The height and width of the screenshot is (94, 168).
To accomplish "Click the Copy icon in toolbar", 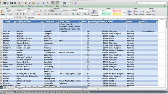I will 23,3.
